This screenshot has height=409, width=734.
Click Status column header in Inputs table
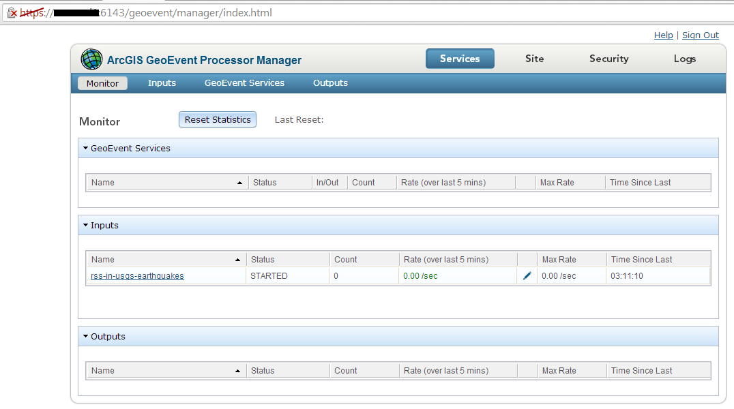click(288, 260)
